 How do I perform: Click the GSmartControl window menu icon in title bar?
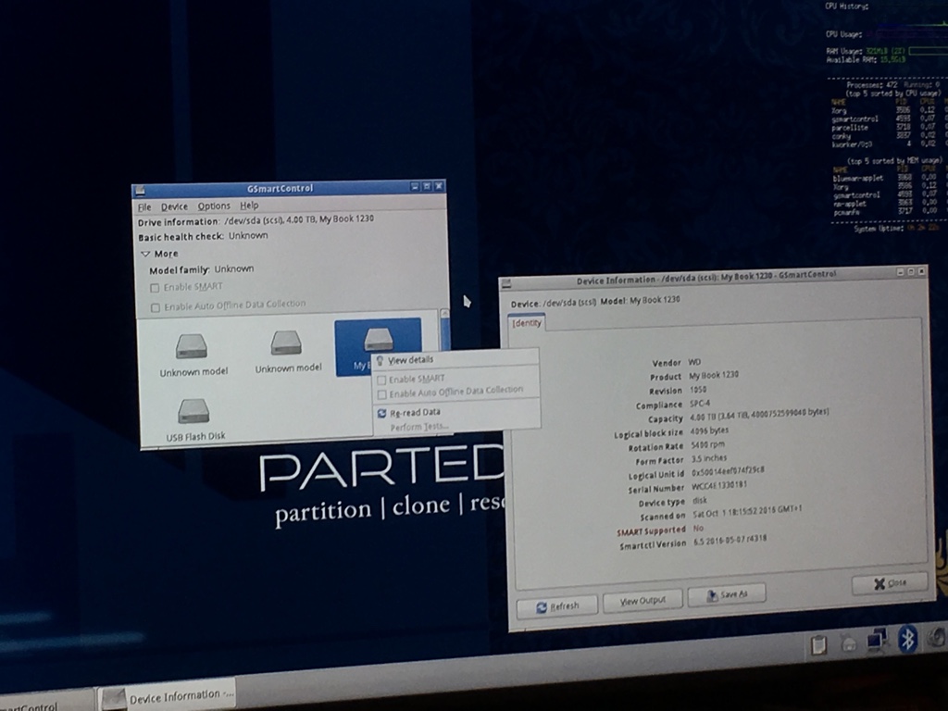(141, 191)
